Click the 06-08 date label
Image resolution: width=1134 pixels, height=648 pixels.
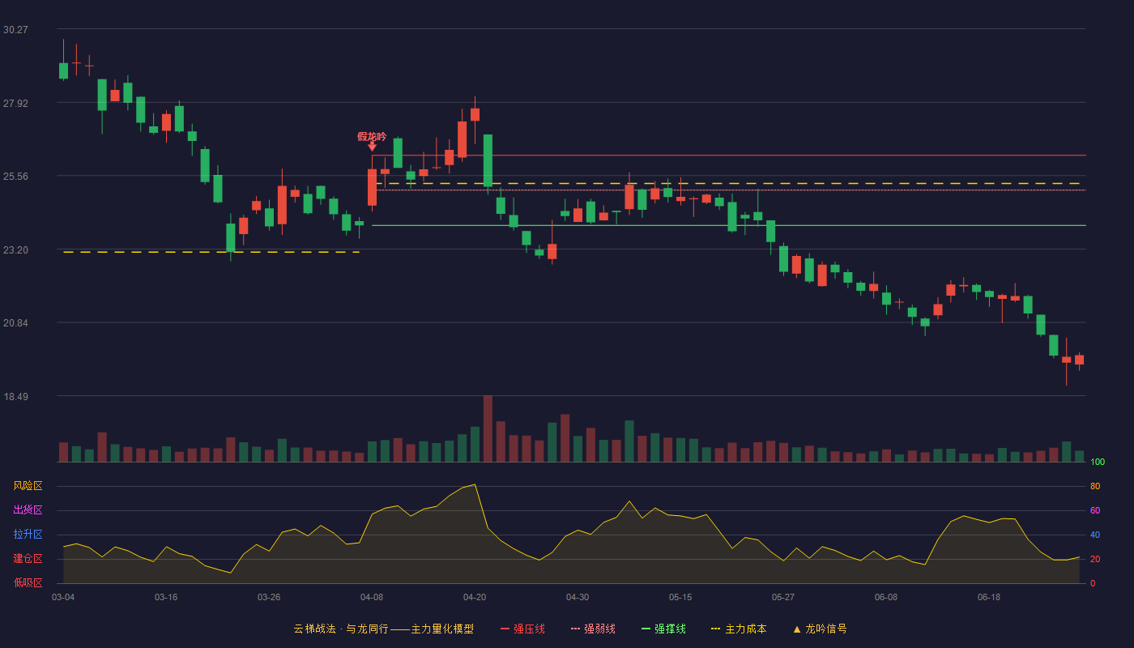886,597
